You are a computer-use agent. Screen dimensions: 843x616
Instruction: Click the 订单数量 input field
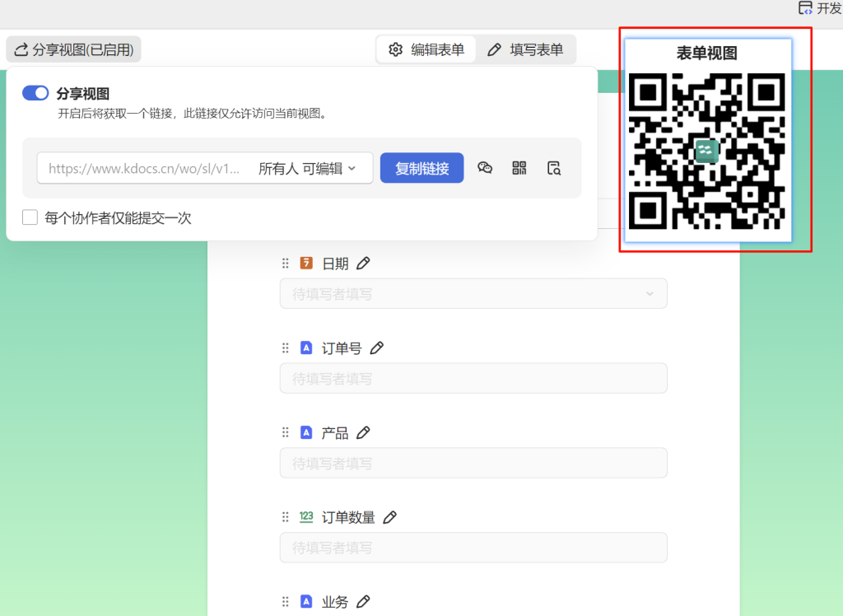(x=473, y=548)
